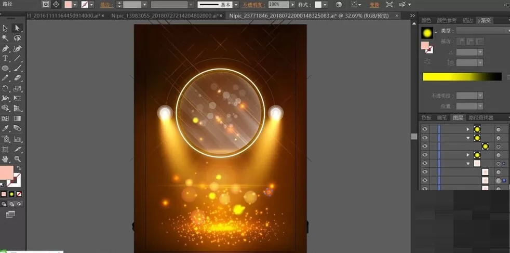The image size is (510, 253).
Task: Toggle visibility eye of fourth layer row
Action: point(424,155)
